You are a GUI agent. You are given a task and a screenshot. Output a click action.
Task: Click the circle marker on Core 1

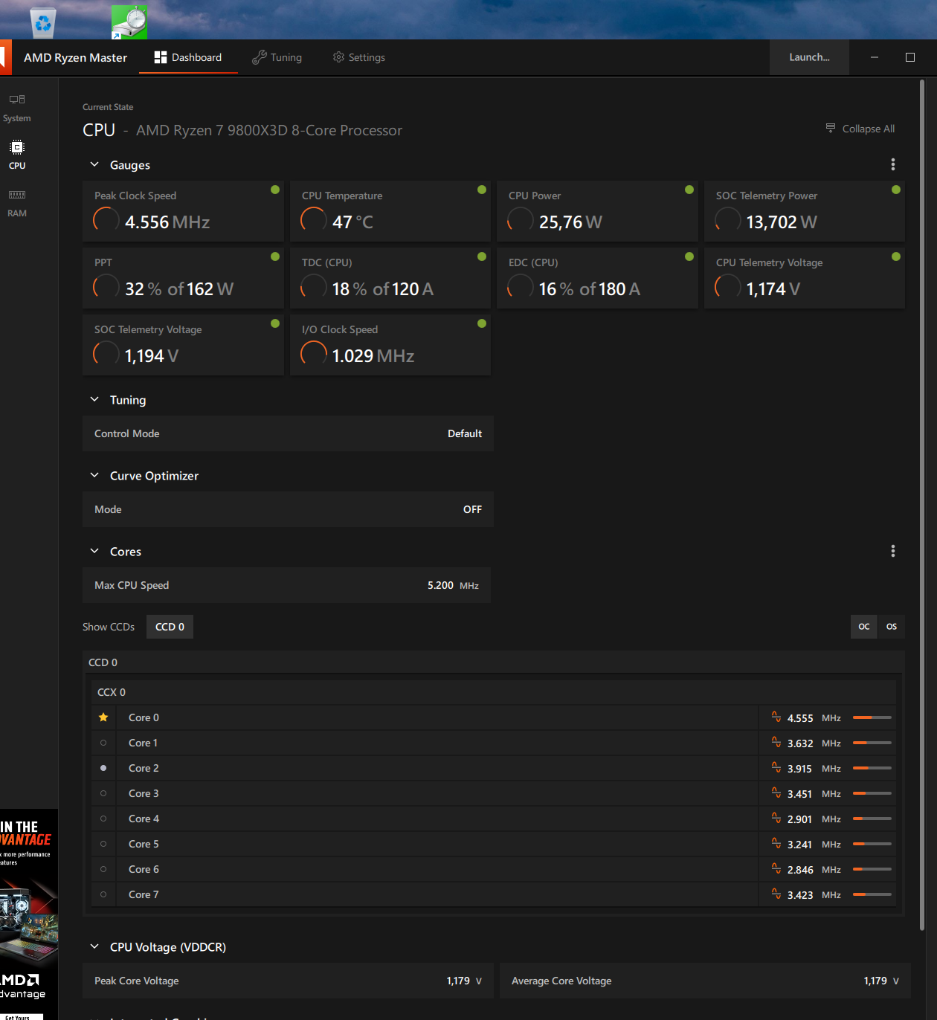point(103,743)
